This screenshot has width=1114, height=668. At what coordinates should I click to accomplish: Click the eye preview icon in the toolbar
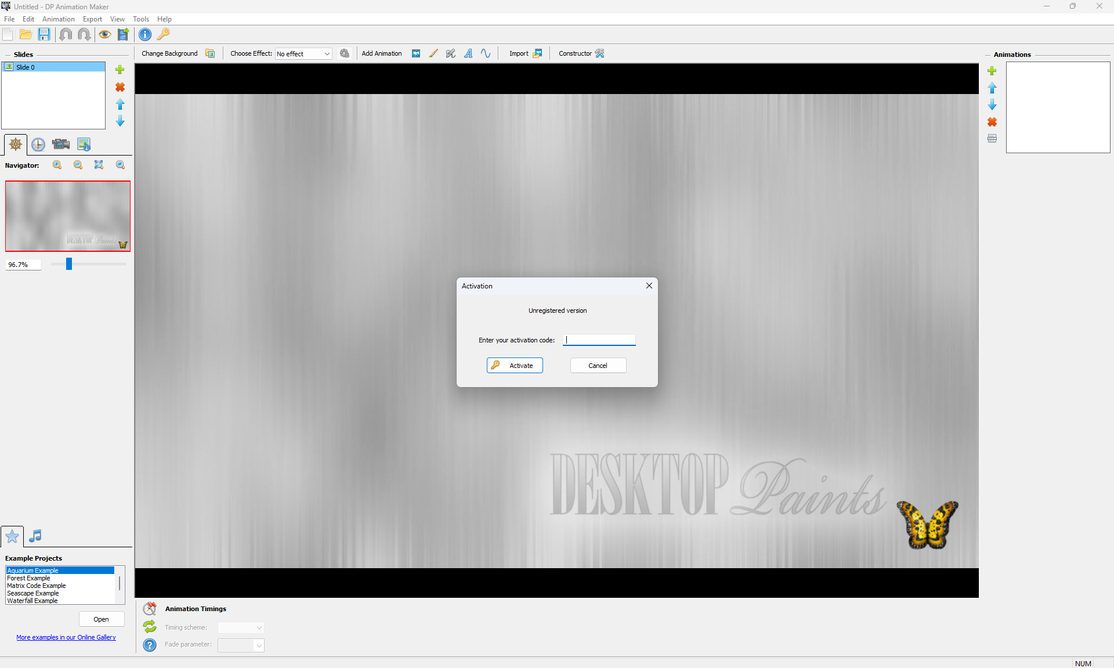[104, 34]
